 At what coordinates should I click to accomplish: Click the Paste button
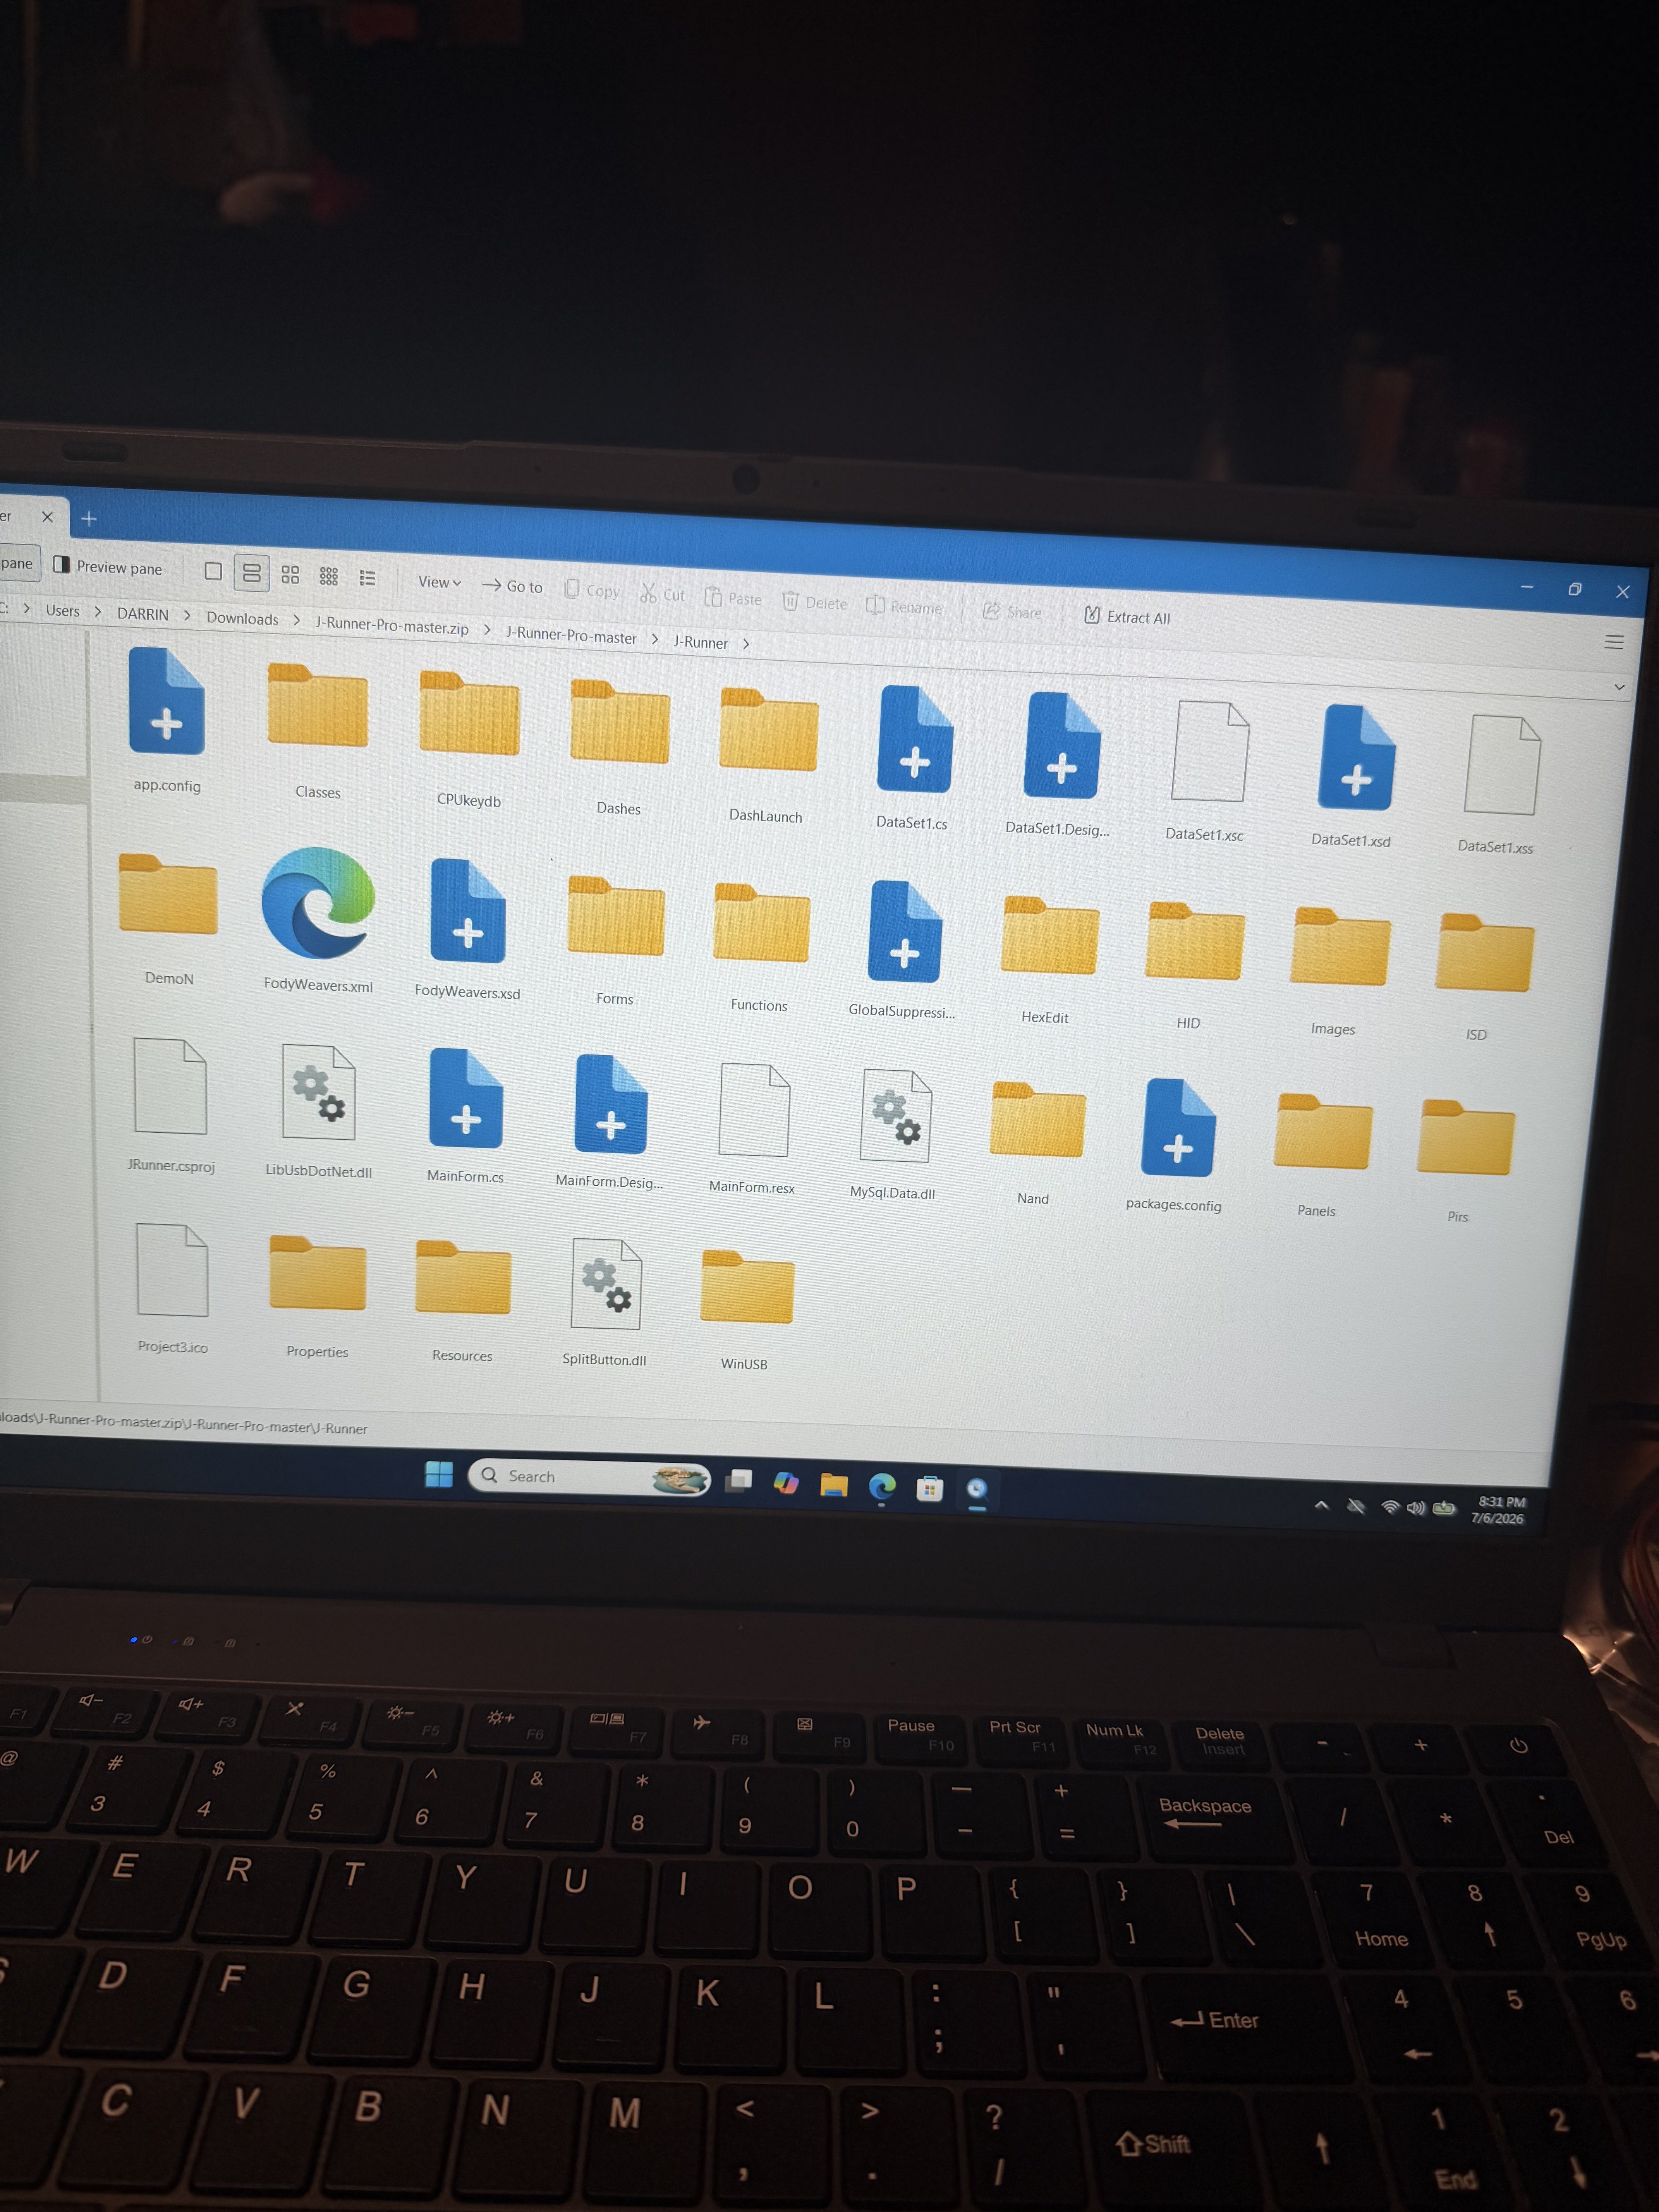pyautogui.click(x=733, y=598)
